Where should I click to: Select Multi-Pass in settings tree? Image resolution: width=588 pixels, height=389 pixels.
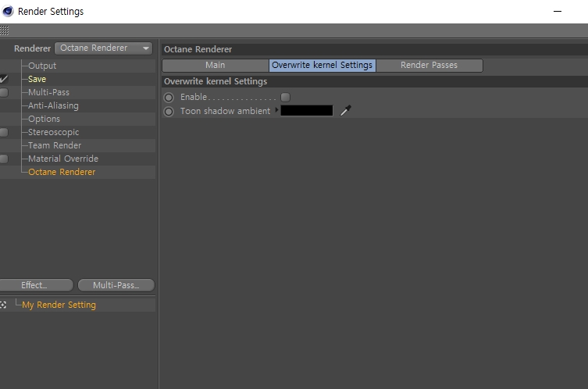point(48,92)
